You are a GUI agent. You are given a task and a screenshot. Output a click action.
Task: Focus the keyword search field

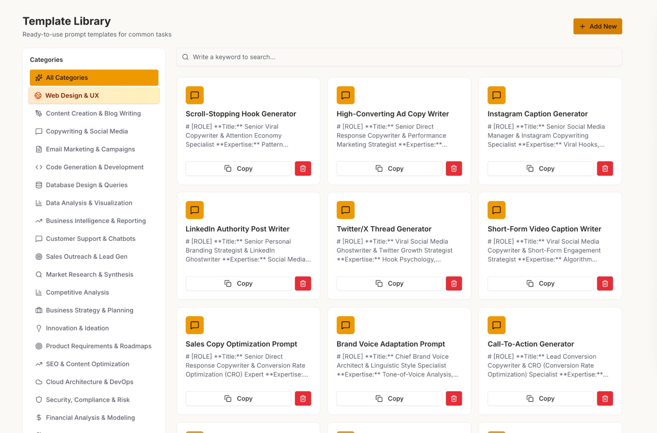click(399, 57)
